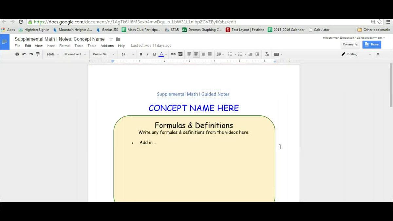The width and height of the screenshot is (393, 221).
Task: Open the line spacing menu
Action: point(219,54)
